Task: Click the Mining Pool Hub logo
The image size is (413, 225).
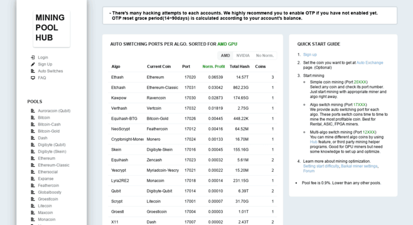Action: click(52, 28)
